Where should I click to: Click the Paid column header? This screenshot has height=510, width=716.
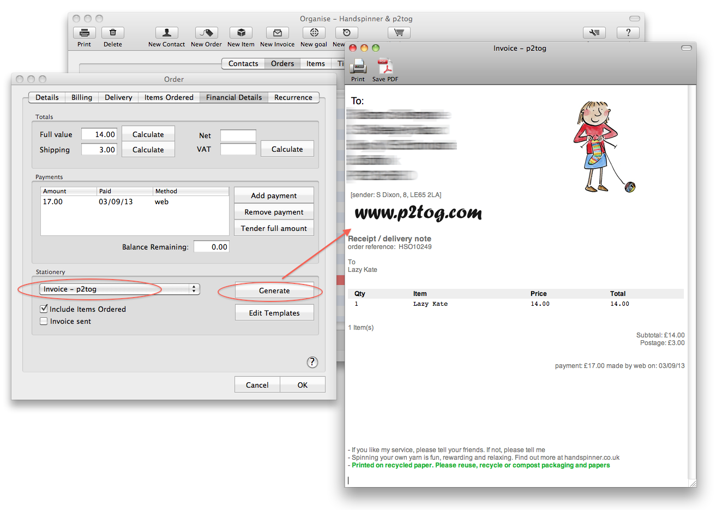pos(125,191)
